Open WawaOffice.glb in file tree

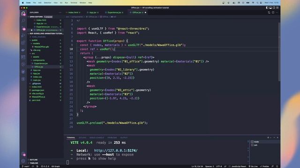coord(45,47)
